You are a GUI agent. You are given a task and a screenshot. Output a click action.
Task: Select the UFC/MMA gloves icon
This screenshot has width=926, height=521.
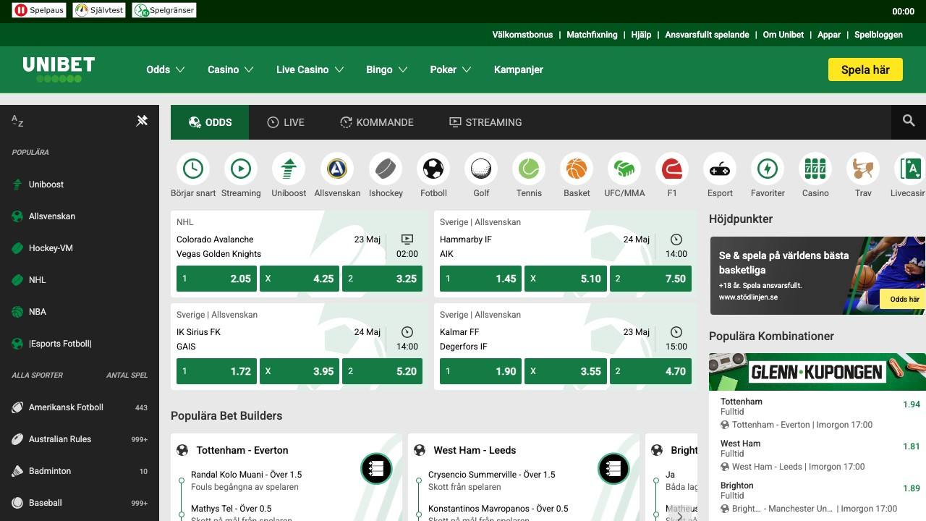[x=624, y=169]
